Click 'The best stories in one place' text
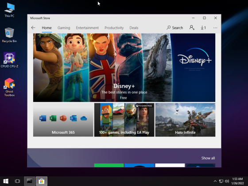The width and height of the screenshot is (248, 186). [124, 92]
